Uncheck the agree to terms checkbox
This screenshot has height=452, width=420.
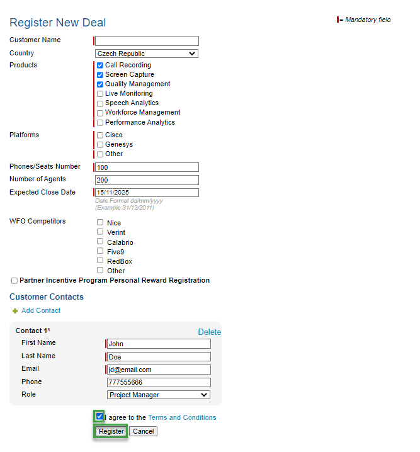(x=99, y=417)
